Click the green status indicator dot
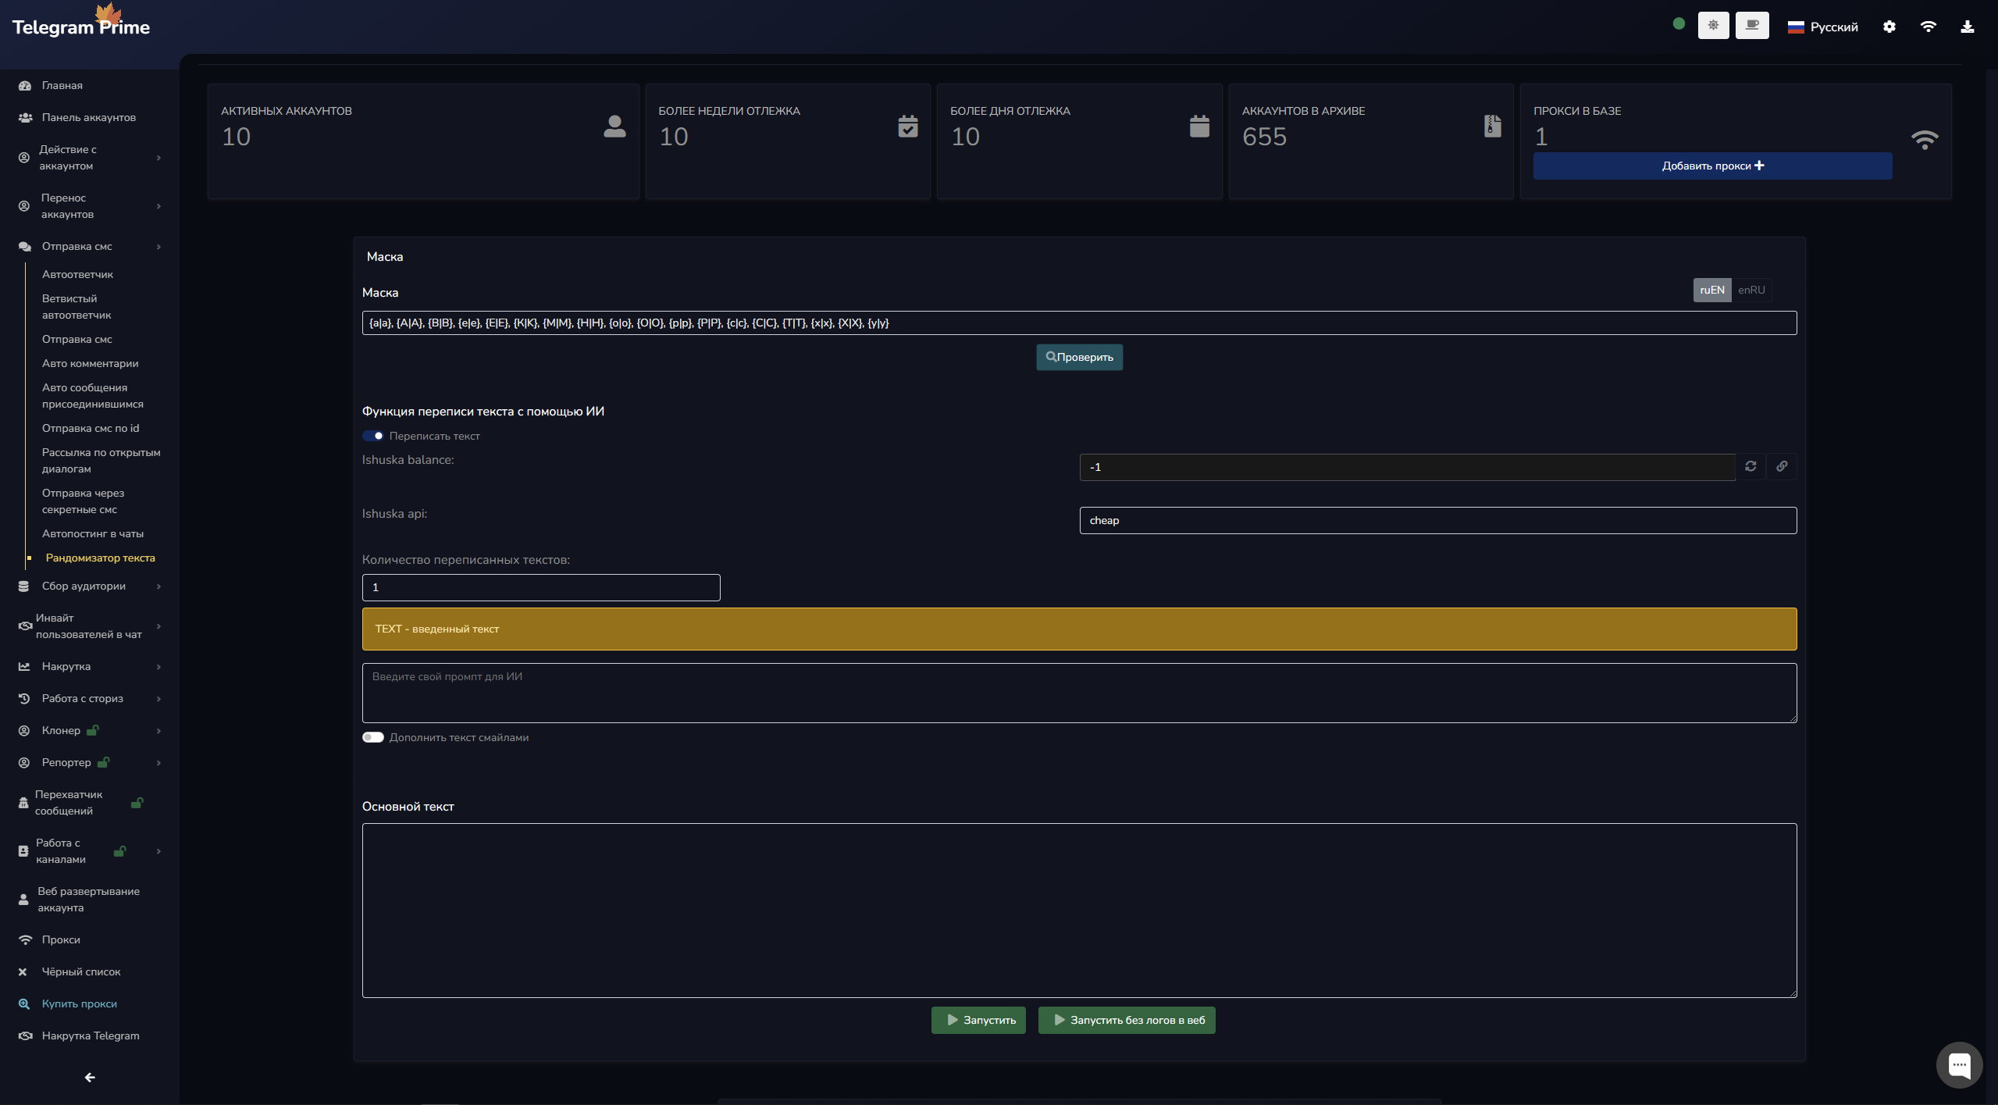Viewport: 1998px width, 1105px height. coord(1679,23)
